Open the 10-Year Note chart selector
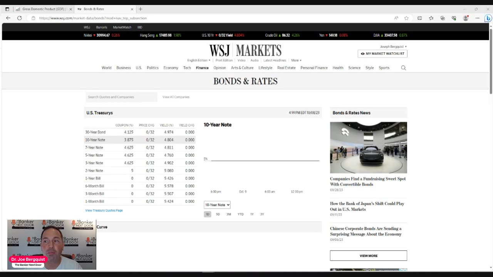The image size is (493, 277). 217,205
